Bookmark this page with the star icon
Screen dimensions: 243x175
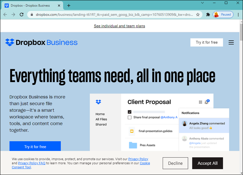point(198,15)
